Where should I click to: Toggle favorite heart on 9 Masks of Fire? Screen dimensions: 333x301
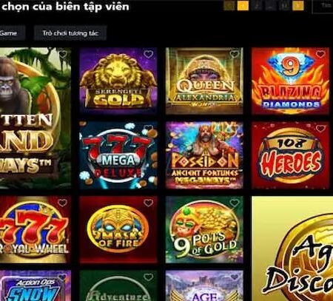pyautogui.click(x=148, y=203)
